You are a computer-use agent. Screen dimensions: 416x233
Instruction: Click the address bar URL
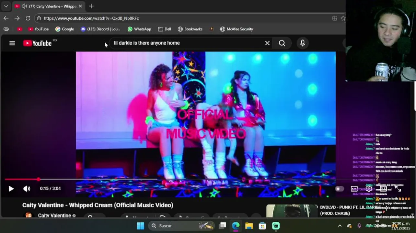pyautogui.click(x=91, y=18)
